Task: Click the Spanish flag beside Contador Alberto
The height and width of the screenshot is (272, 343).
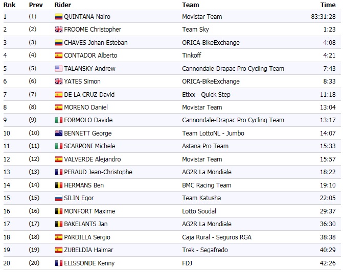Action: point(58,56)
